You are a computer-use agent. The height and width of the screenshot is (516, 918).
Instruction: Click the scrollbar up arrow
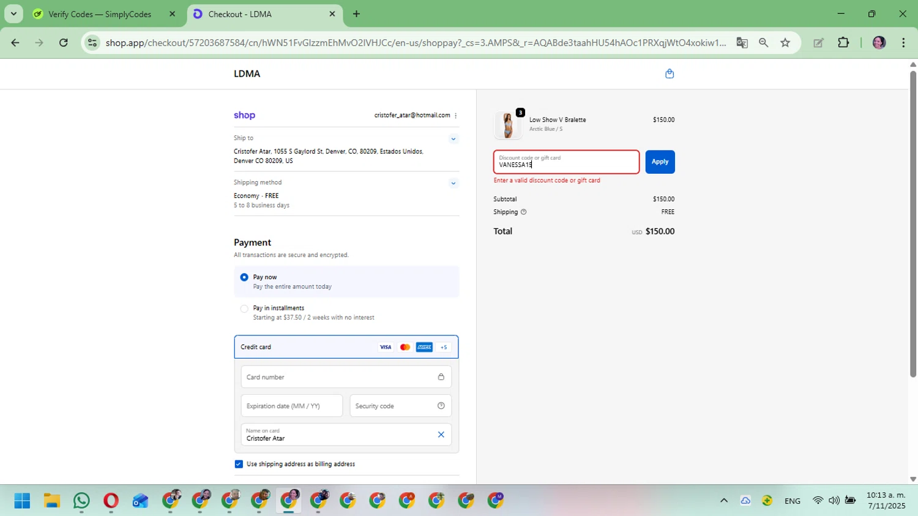click(x=913, y=64)
